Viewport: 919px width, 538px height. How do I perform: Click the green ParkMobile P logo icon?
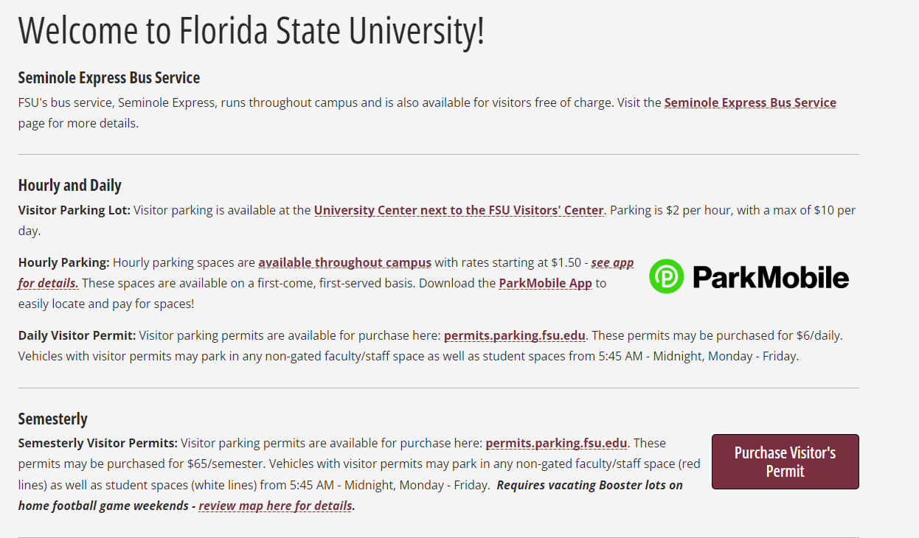coord(667,276)
